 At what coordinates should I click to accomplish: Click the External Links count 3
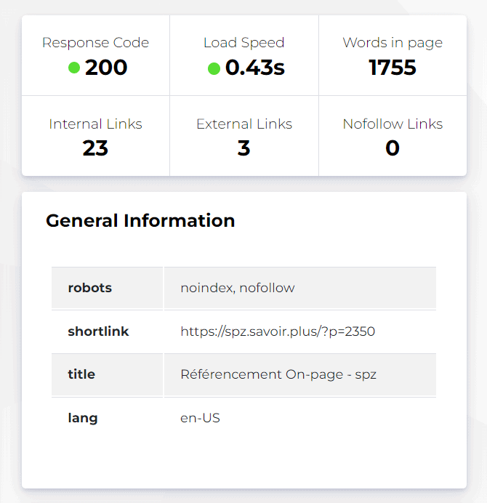pyautogui.click(x=243, y=148)
